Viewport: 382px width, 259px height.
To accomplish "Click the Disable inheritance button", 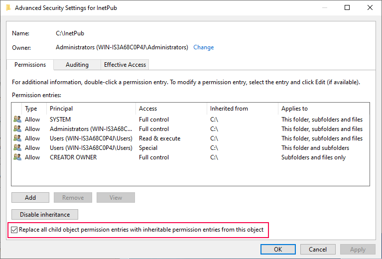I will tap(45, 215).
